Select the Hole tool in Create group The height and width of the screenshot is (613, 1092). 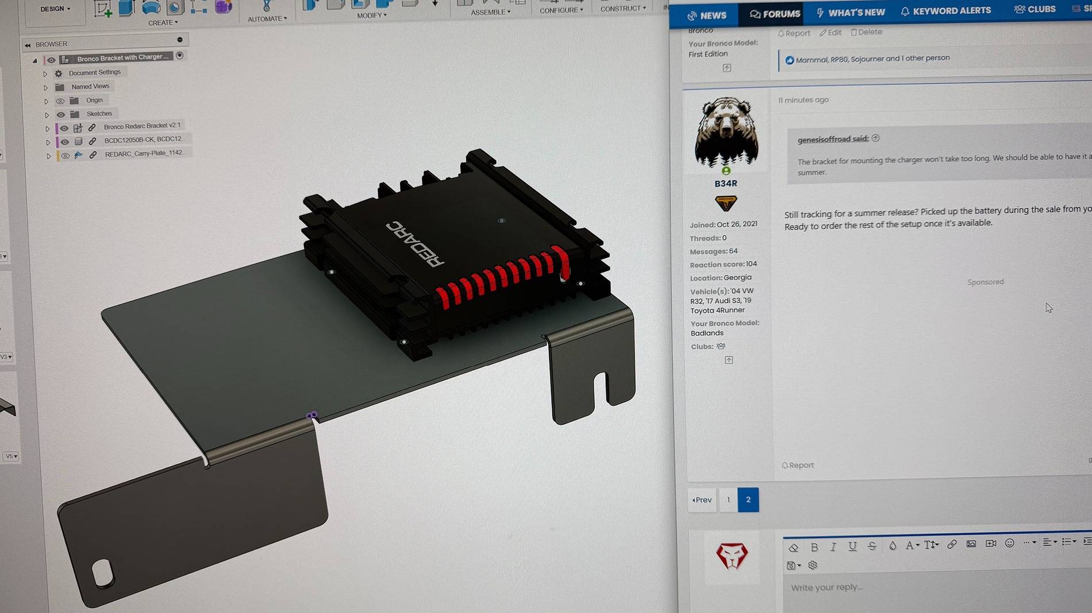(x=174, y=7)
